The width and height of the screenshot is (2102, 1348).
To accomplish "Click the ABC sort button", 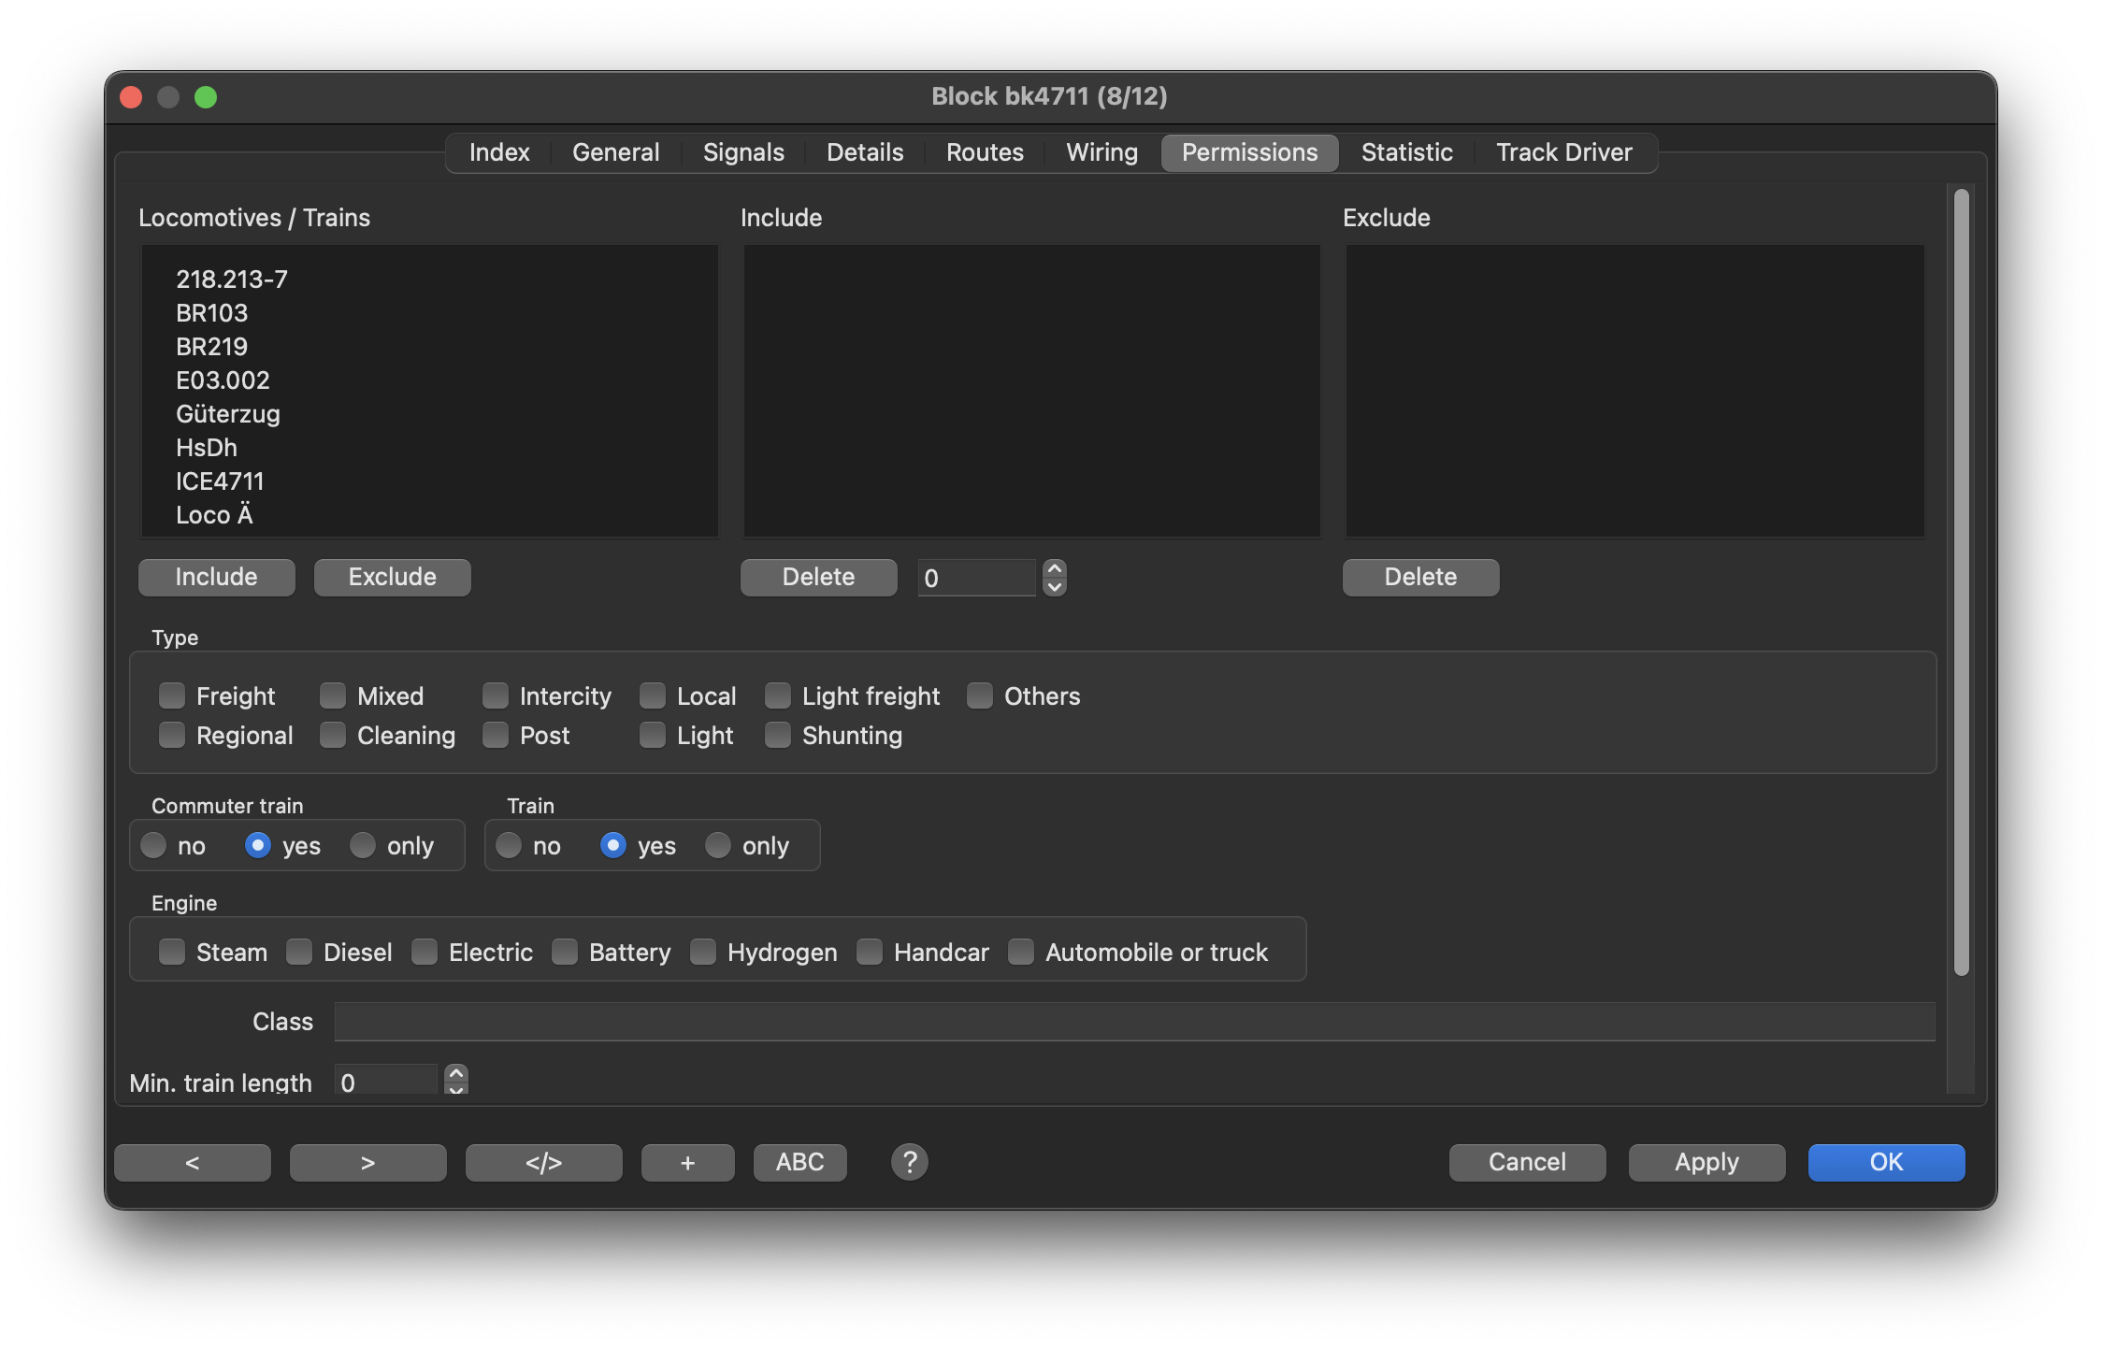I will 799,1162.
